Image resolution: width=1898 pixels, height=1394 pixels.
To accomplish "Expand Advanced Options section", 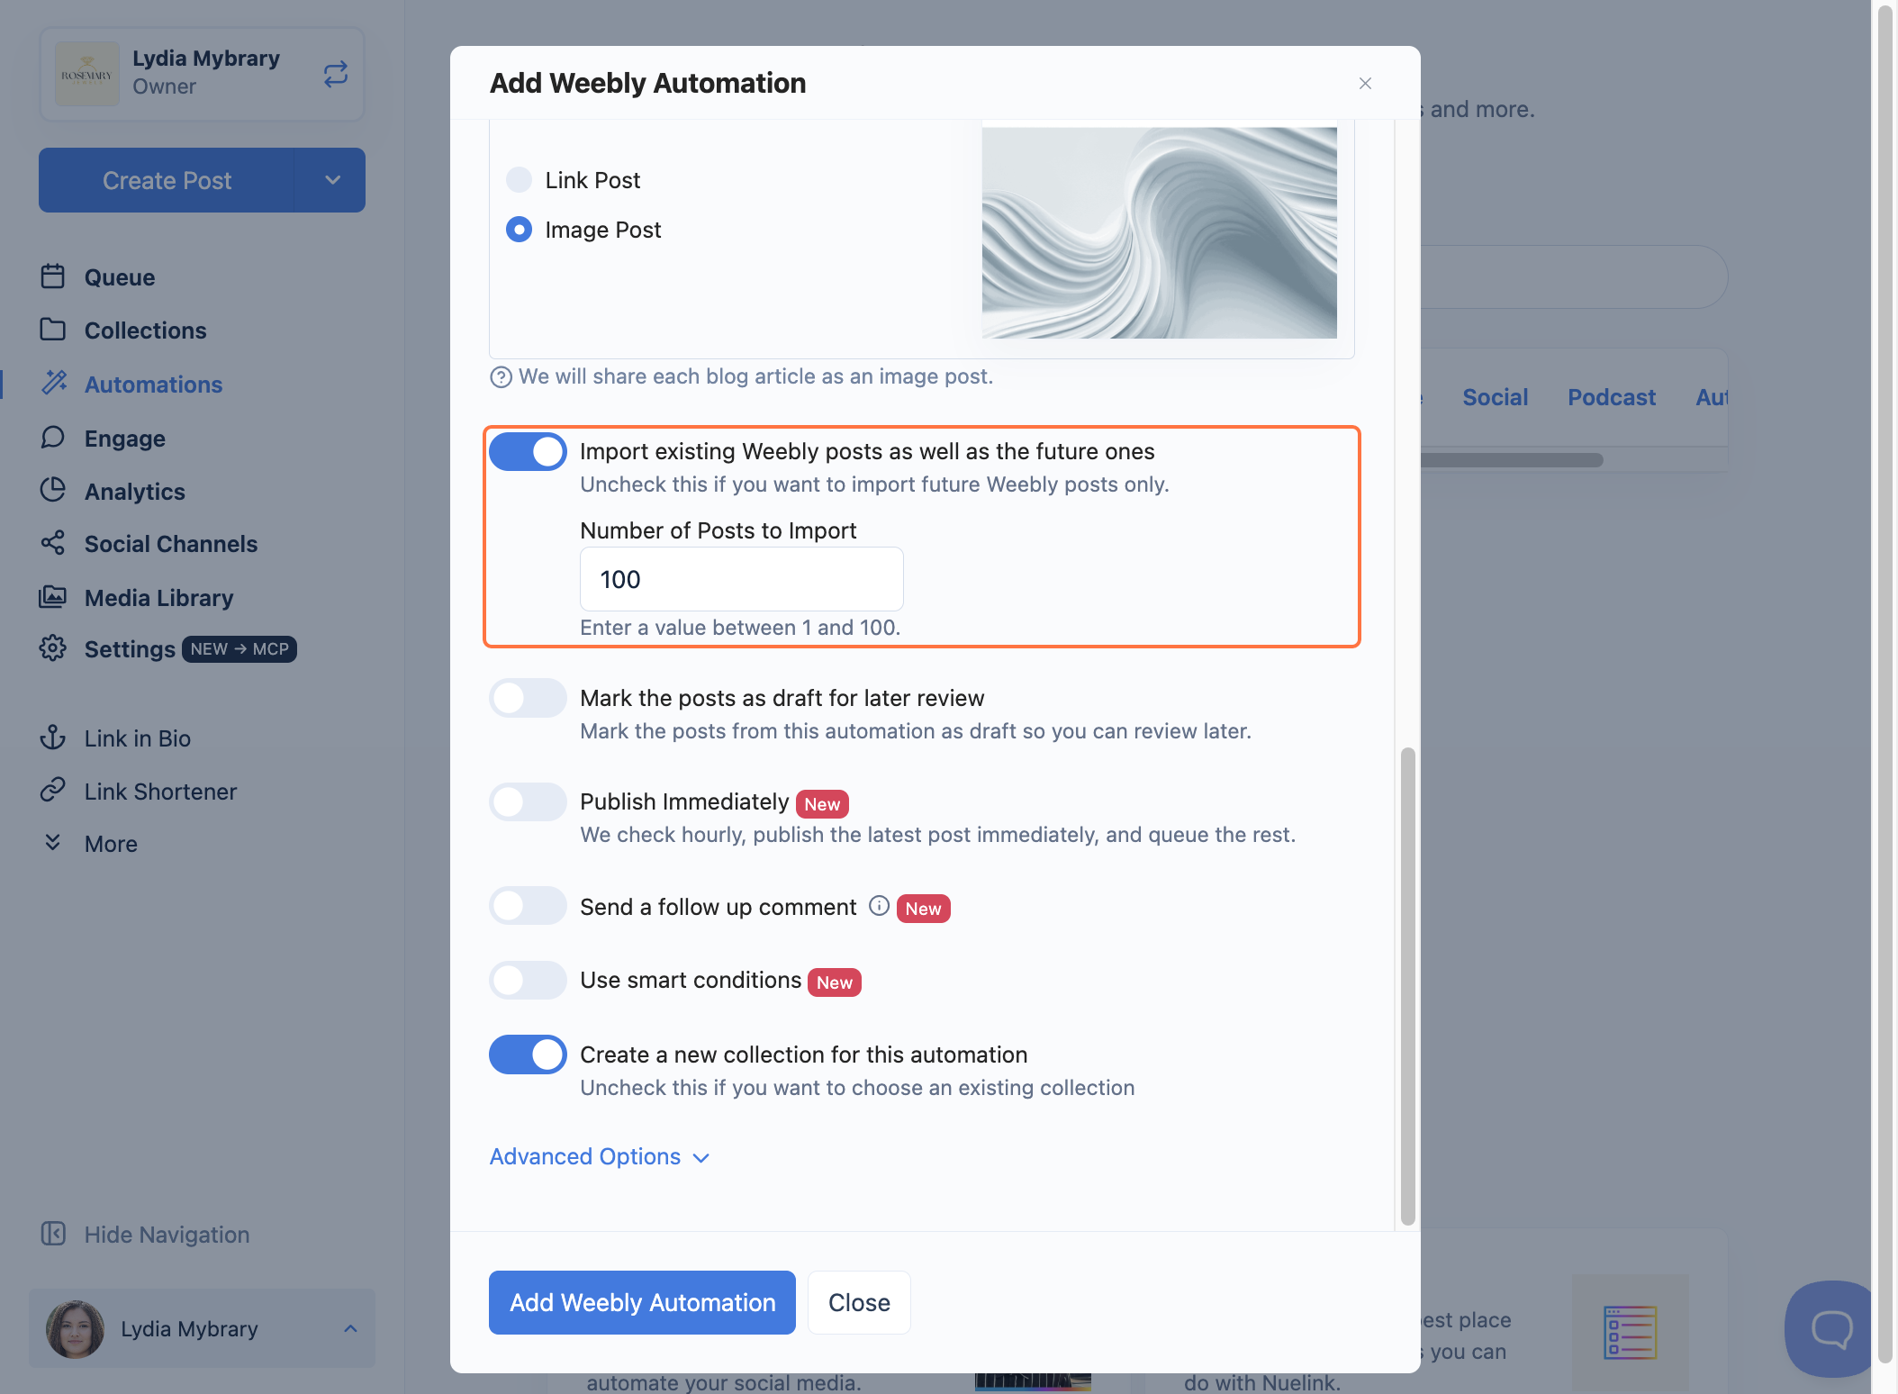I will coord(600,1156).
